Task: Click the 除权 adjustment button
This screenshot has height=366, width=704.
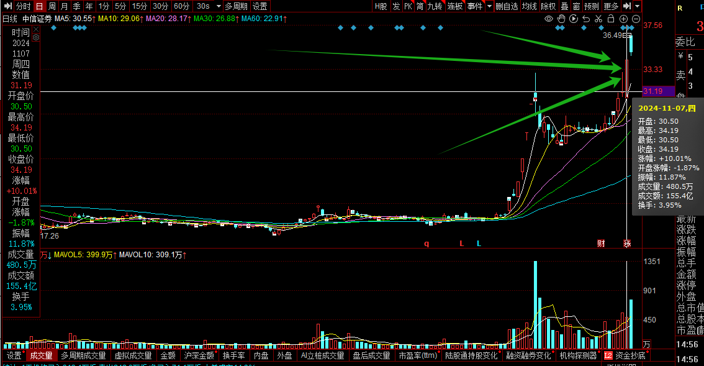Action: 548,6
